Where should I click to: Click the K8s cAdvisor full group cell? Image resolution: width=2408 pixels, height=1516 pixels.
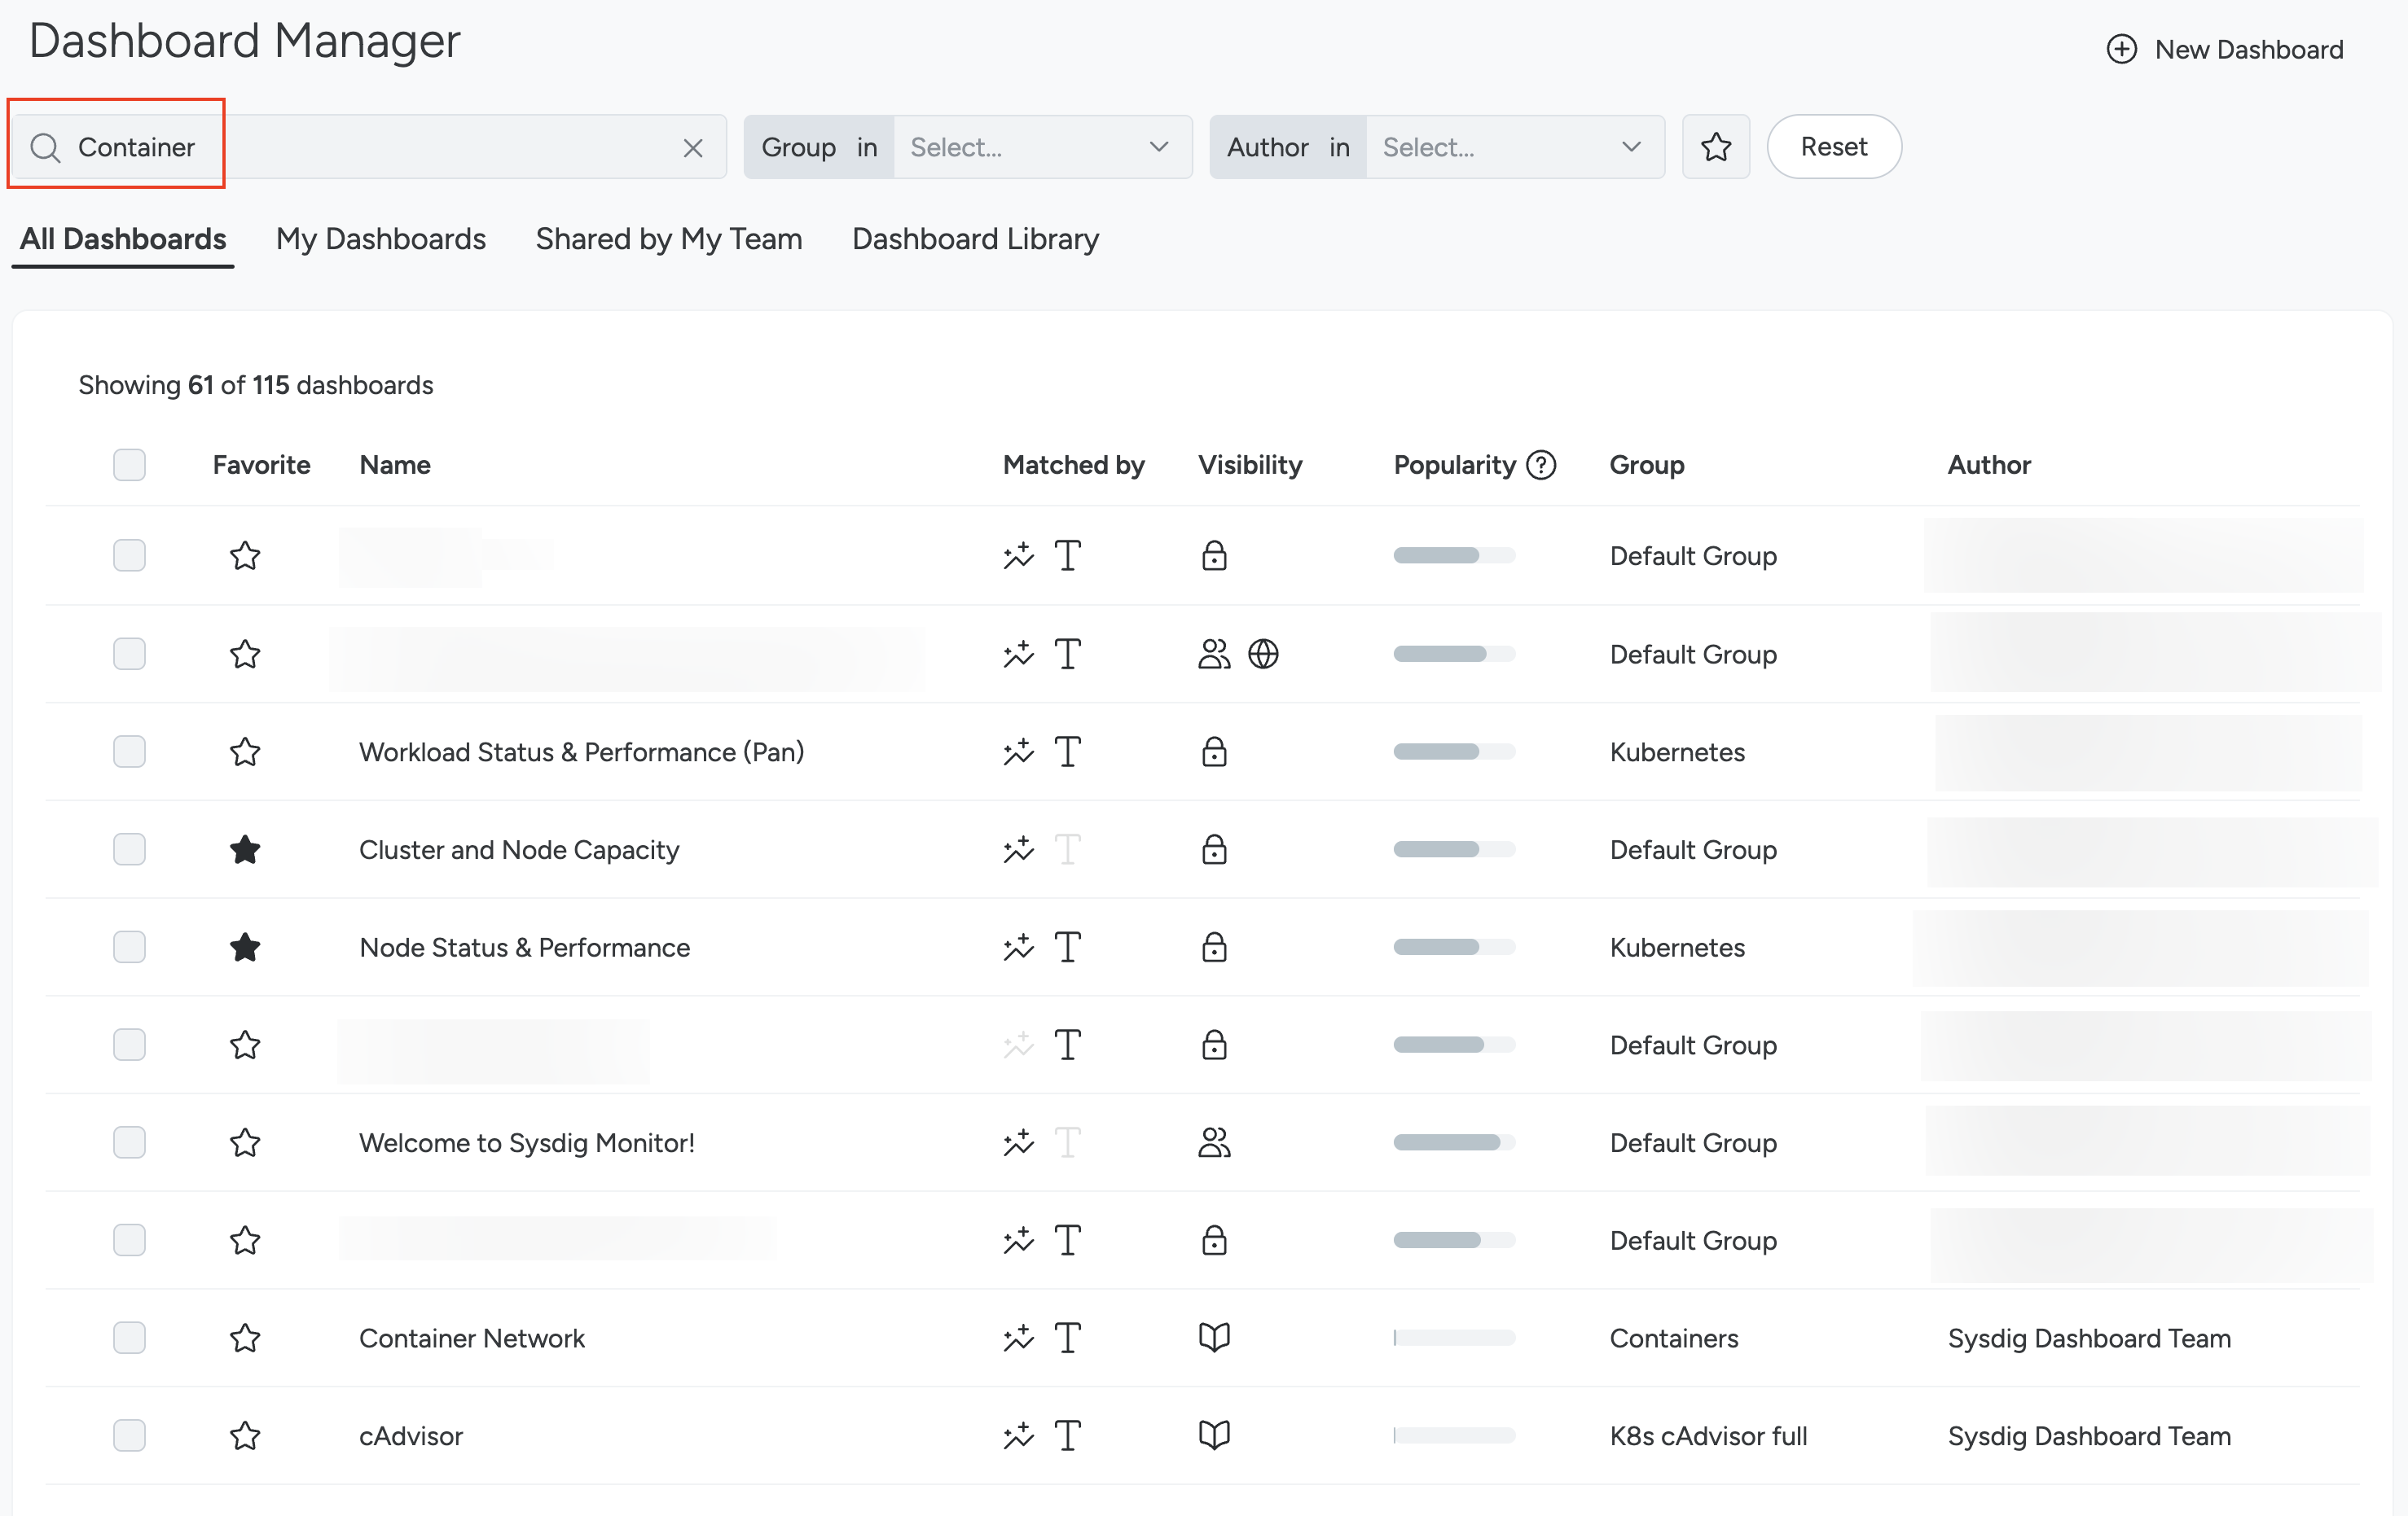click(x=1708, y=1436)
